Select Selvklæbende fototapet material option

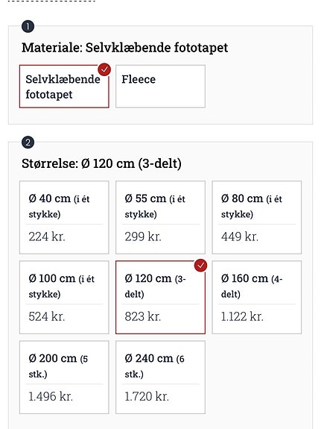coord(64,87)
